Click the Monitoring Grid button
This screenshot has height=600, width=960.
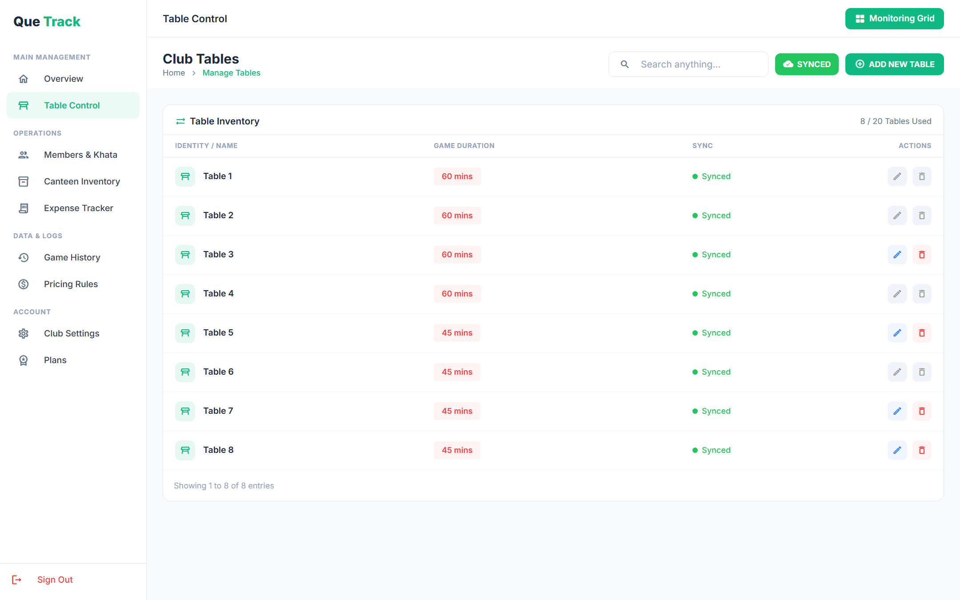tap(894, 19)
